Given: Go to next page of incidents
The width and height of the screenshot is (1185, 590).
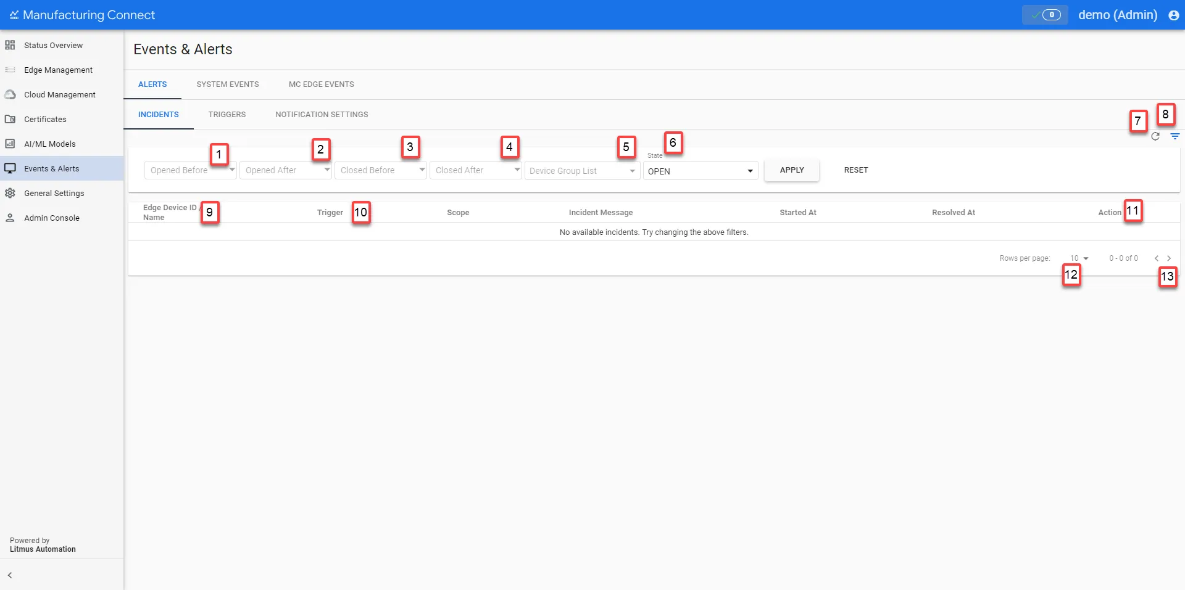Looking at the screenshot, I should point(1169,258).
